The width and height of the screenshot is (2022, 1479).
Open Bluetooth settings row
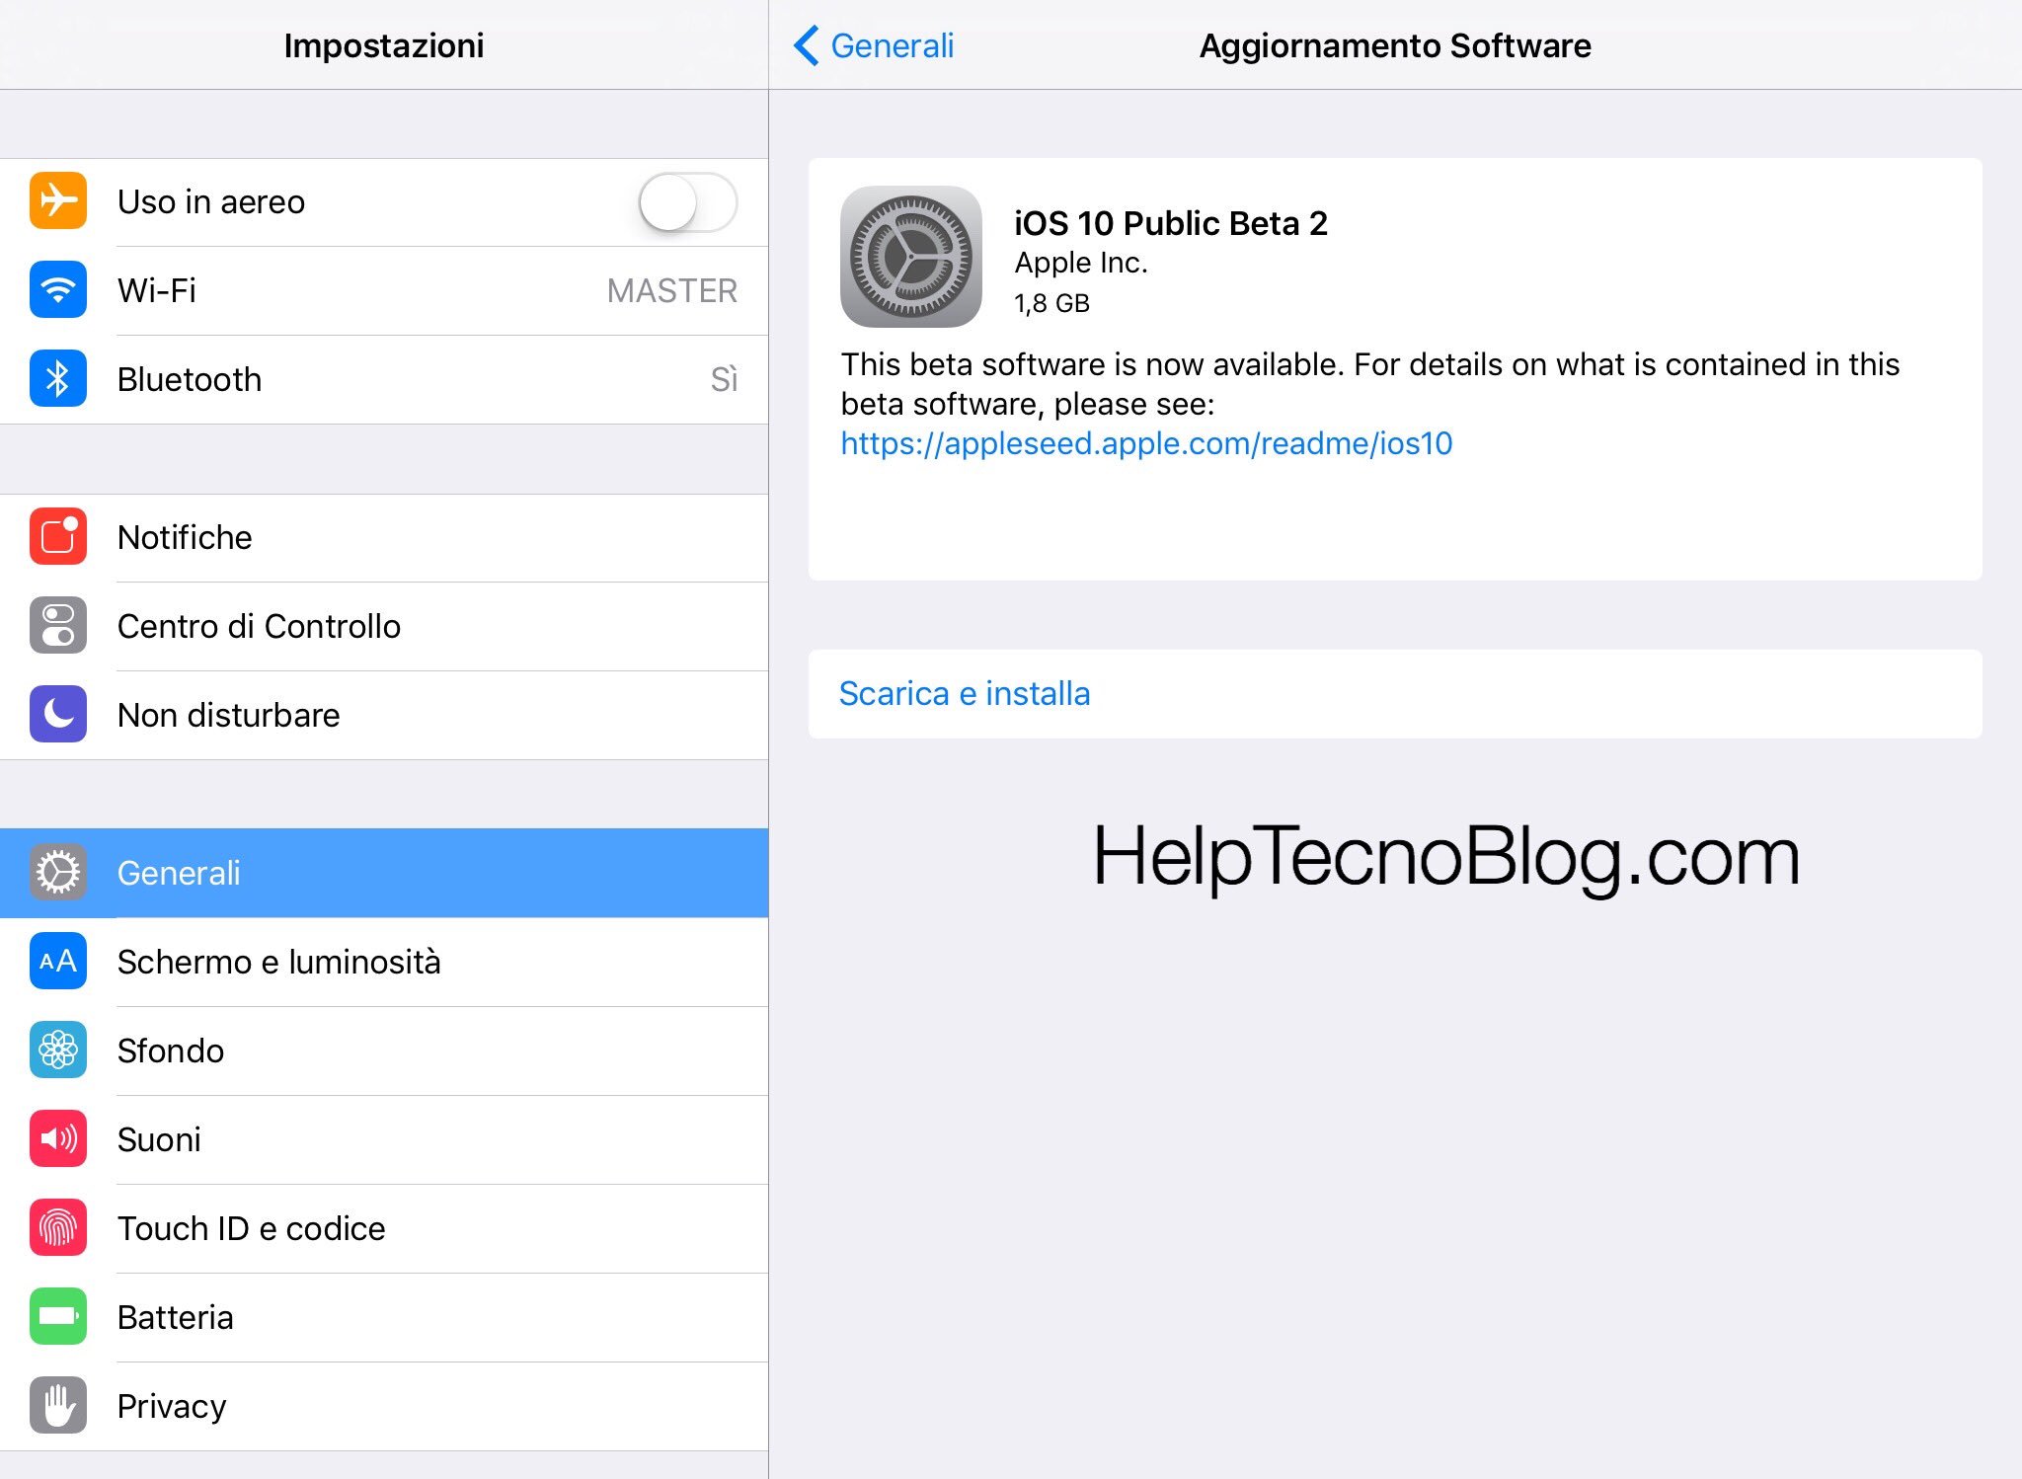click(384, 379)
